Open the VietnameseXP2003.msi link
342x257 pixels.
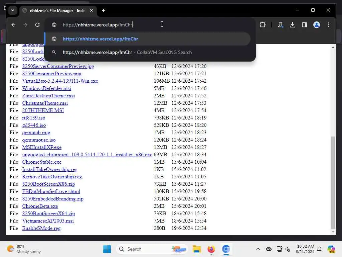click(48, 221)
